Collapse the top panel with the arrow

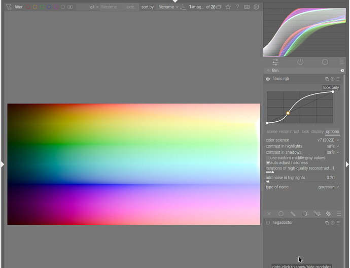pyautogui.click(x=175, y=1)
